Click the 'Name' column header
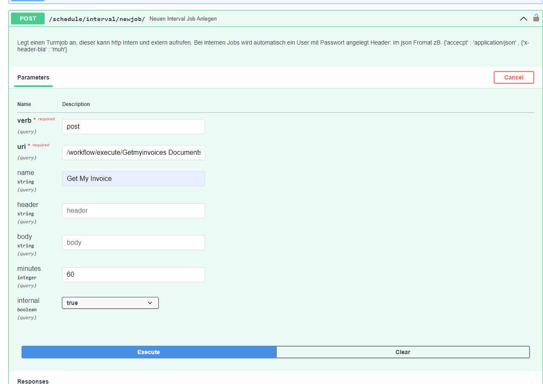The image size is (543, 384). click(x=24, y=104)
